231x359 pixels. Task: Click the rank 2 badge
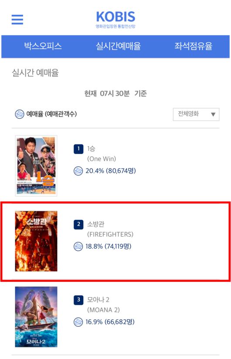[78, 224]
